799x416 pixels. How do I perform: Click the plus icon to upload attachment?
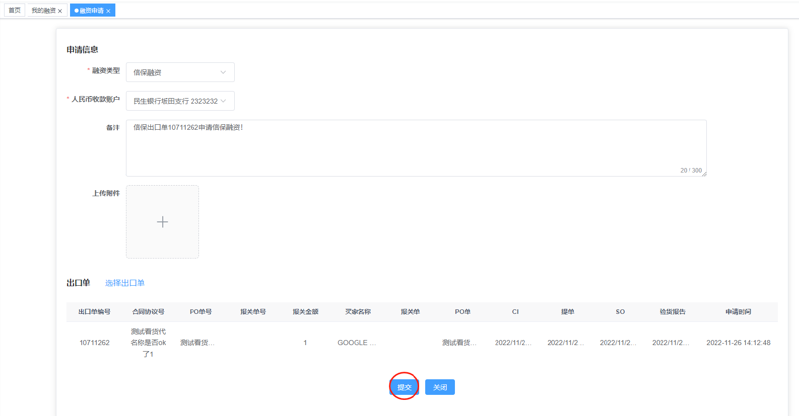[162, 222]
